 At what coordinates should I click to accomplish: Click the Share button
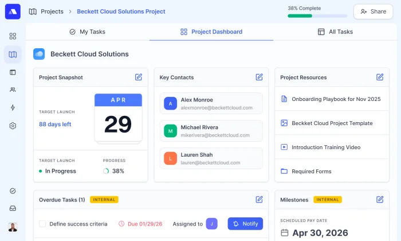(x=373, y=11)
